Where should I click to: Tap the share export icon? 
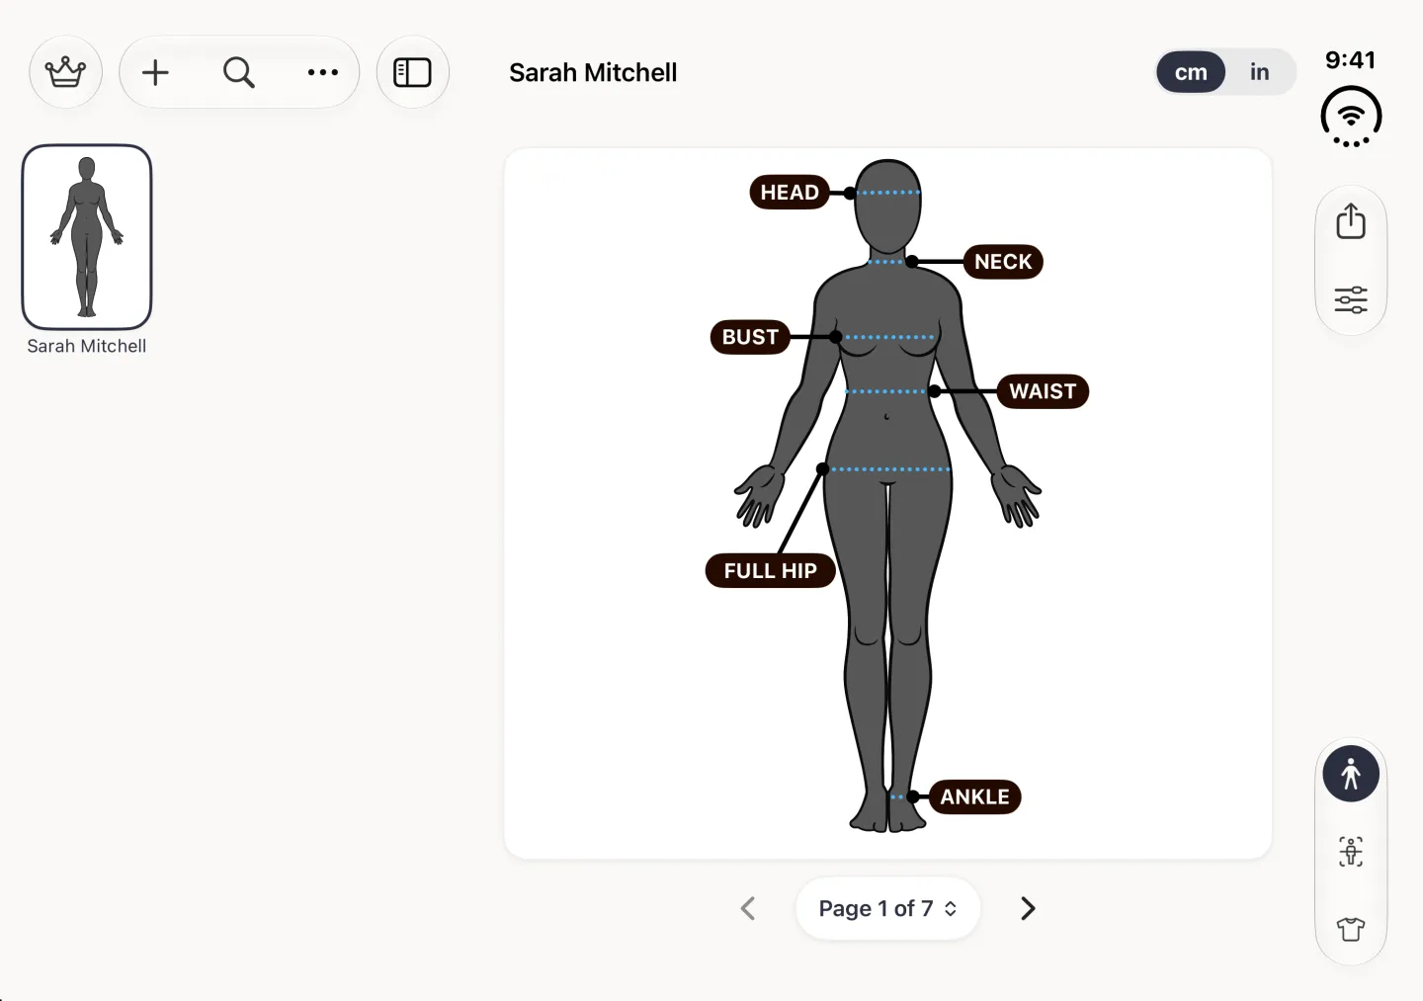pos(1351,221)
